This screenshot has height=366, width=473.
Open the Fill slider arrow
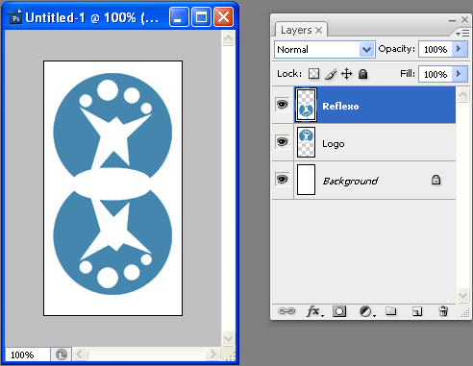[x=460, y=74]
